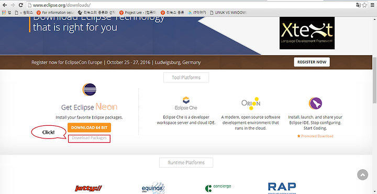The image size is (377, 194).
Task: Reload the Eclipse downloads page
Action: coord(21,5)
